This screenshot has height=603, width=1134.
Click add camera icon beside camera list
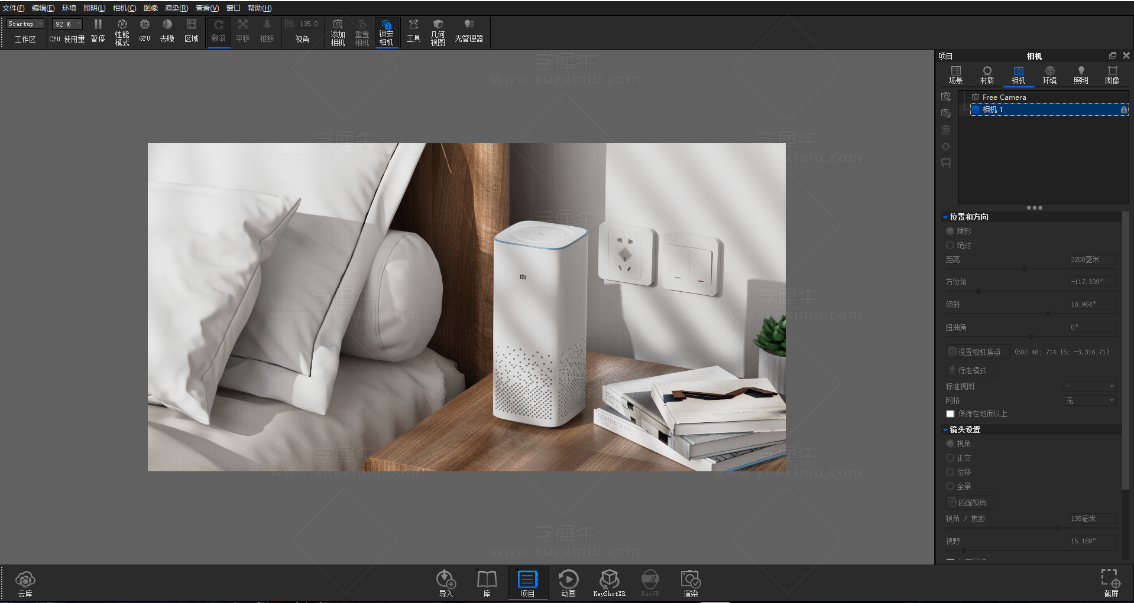(x=946, y=97)
